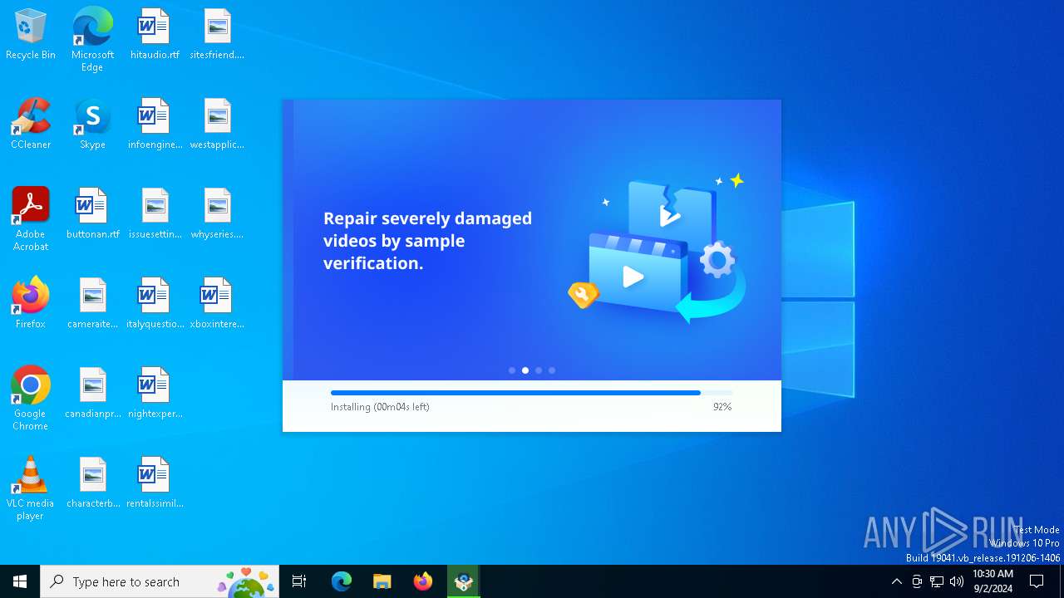Select the rentalssimil document icon
This screenshot has width=1064, height=598.
click(x=155, y=483)
